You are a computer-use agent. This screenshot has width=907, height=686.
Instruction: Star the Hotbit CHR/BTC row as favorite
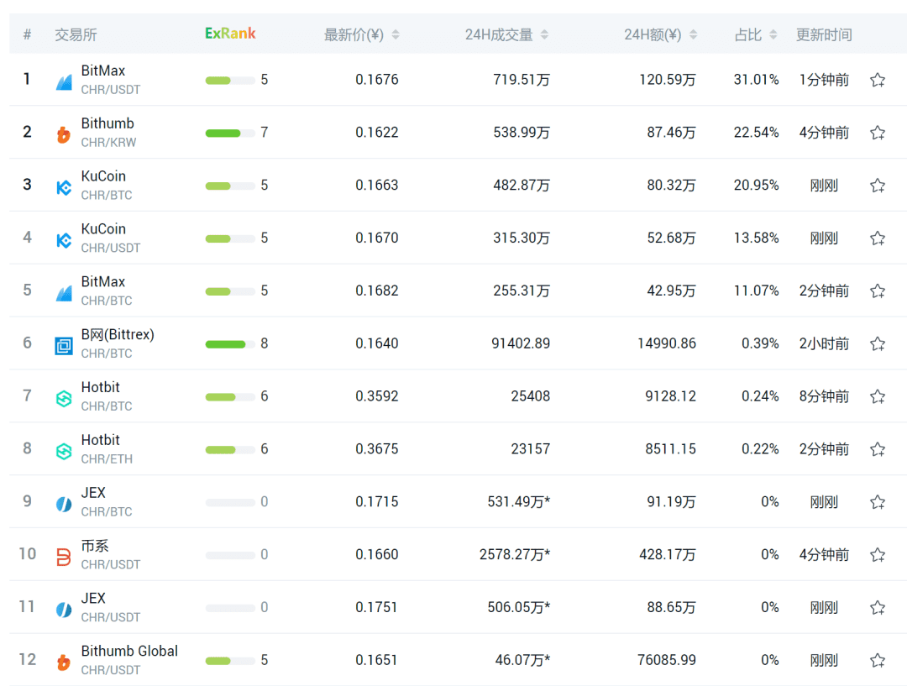(x=878, y=396)
